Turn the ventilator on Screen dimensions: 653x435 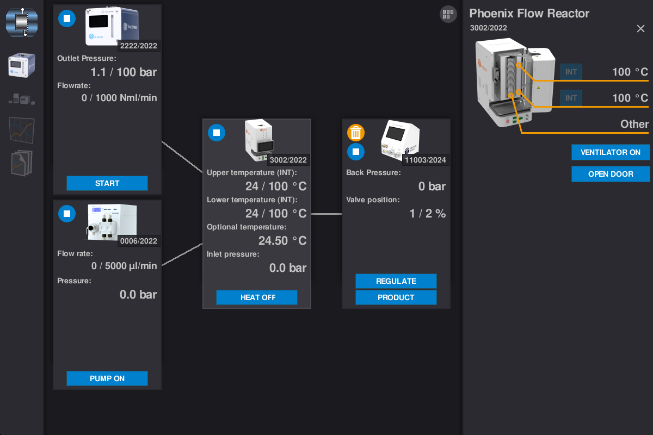coord(610,152)
